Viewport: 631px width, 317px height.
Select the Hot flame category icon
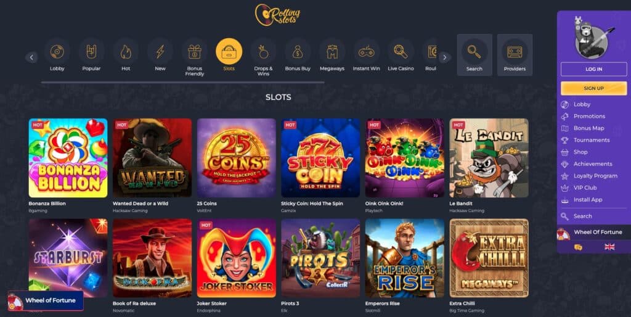(x=126, y=52)
